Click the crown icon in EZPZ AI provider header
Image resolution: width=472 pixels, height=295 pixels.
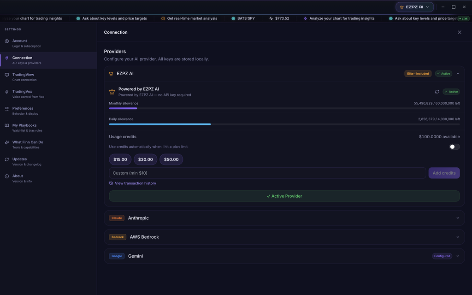[x=111, y=73]
